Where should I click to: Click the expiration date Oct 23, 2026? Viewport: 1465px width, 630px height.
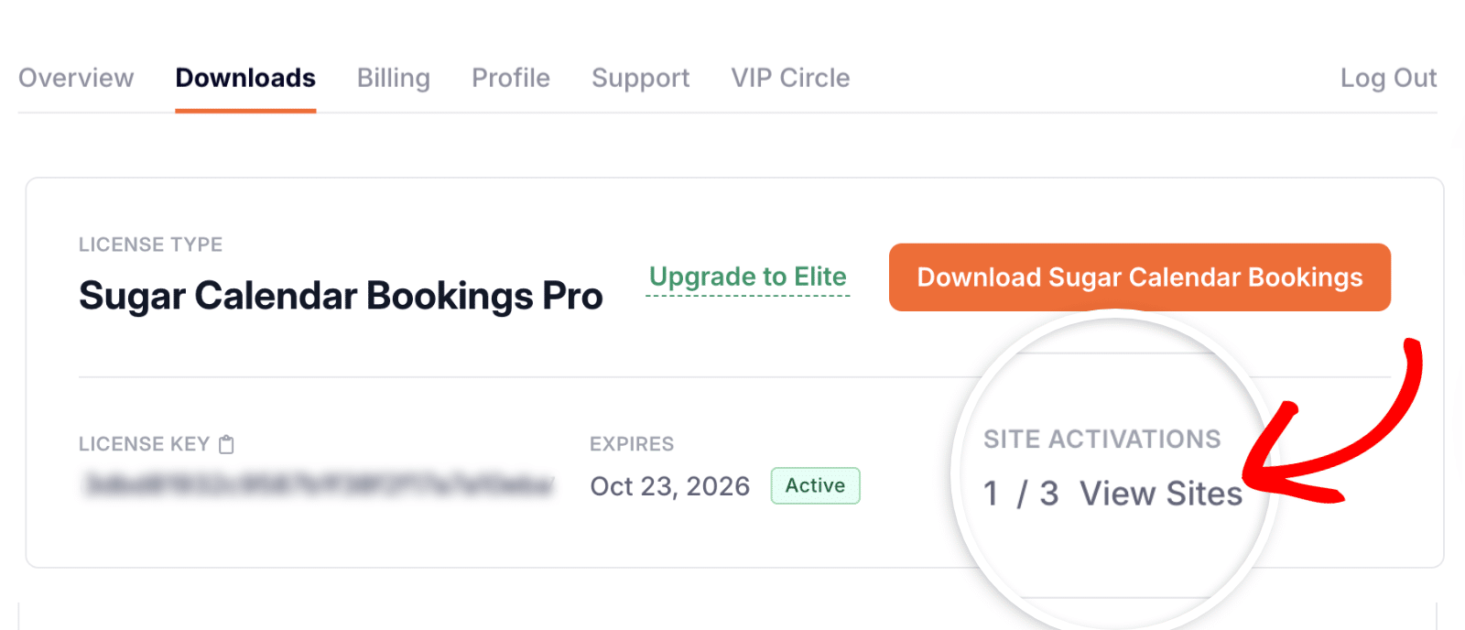coord(669,486)
